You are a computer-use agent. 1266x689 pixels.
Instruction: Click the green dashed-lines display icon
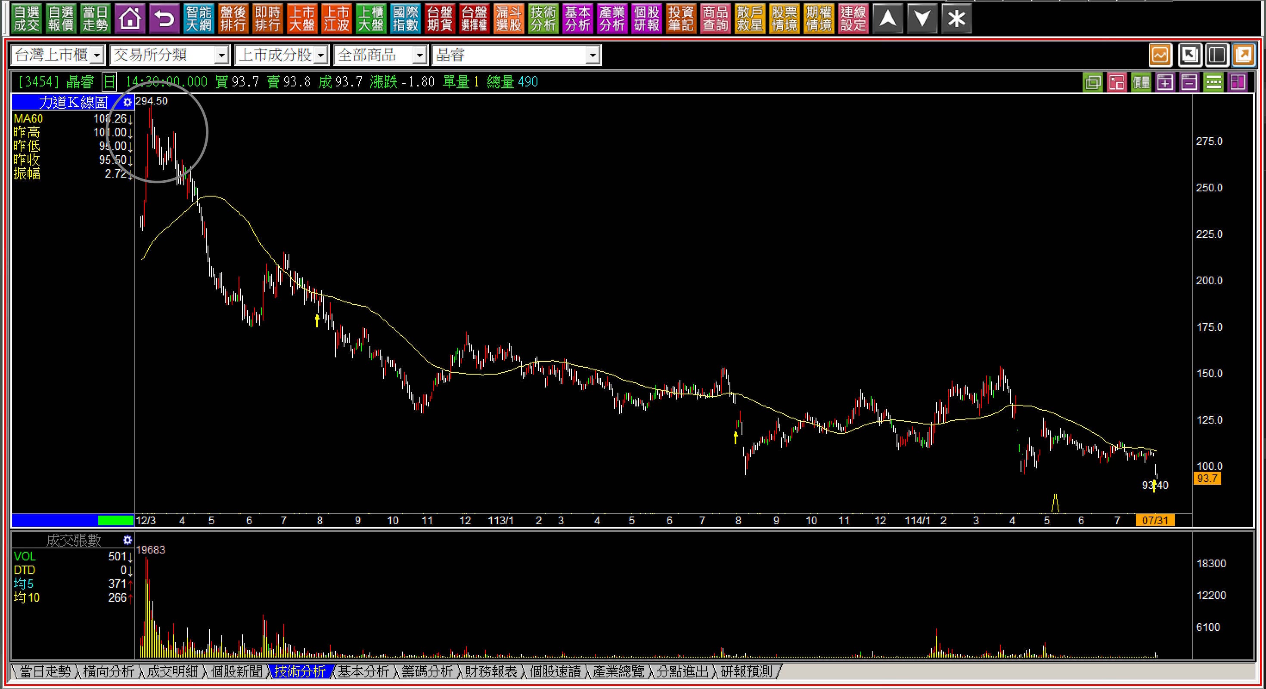(1213, 83)
